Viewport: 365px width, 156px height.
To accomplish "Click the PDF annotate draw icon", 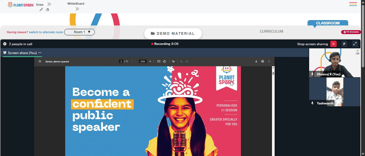I will 173,61.
